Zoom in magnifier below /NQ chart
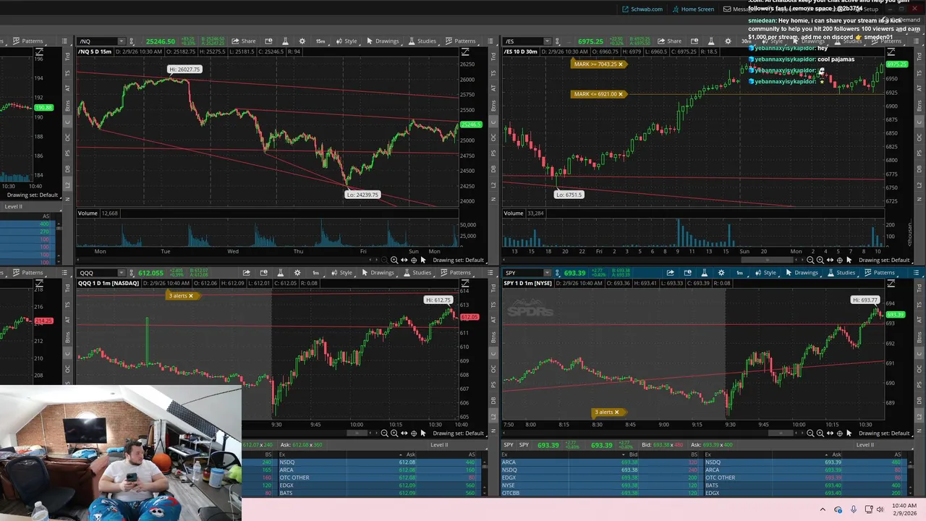 (394, 260)
